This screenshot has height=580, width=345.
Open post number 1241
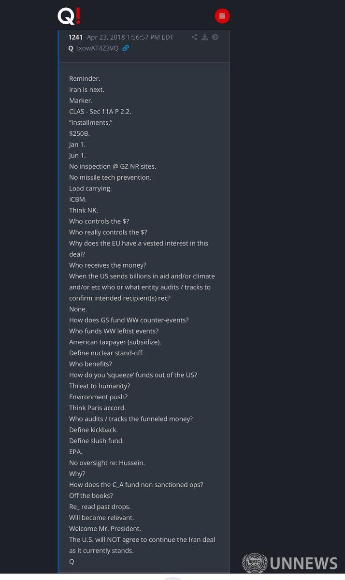75,37
